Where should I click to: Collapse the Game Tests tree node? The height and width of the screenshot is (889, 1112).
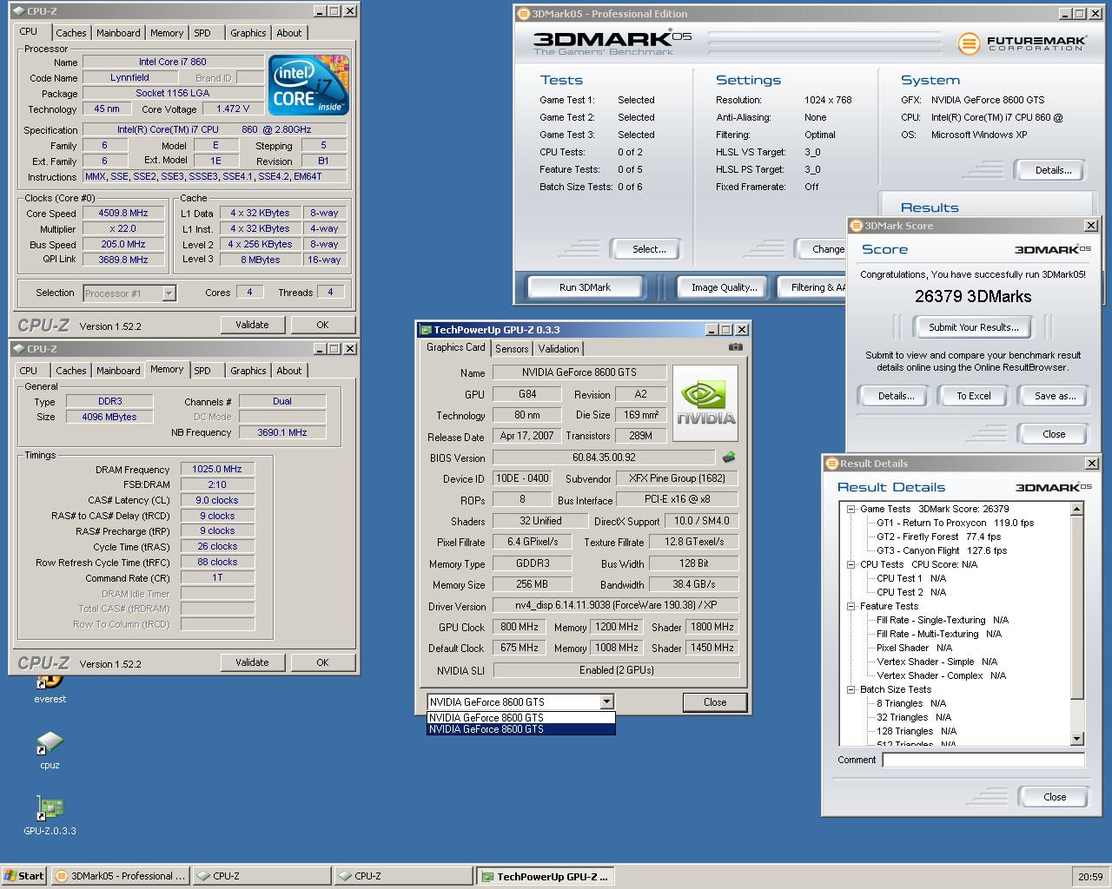(x=851, y=510)
